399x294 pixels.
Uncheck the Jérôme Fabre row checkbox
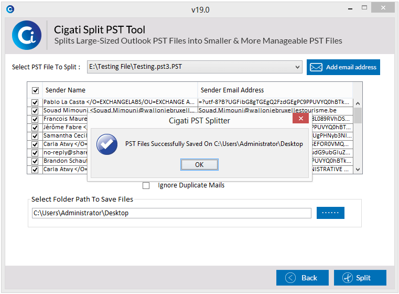point(35,128)
